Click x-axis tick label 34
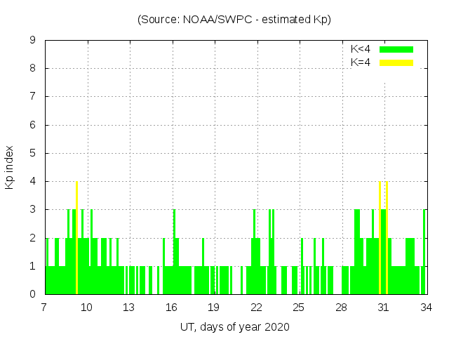The image size is (449, 337). 425,307
